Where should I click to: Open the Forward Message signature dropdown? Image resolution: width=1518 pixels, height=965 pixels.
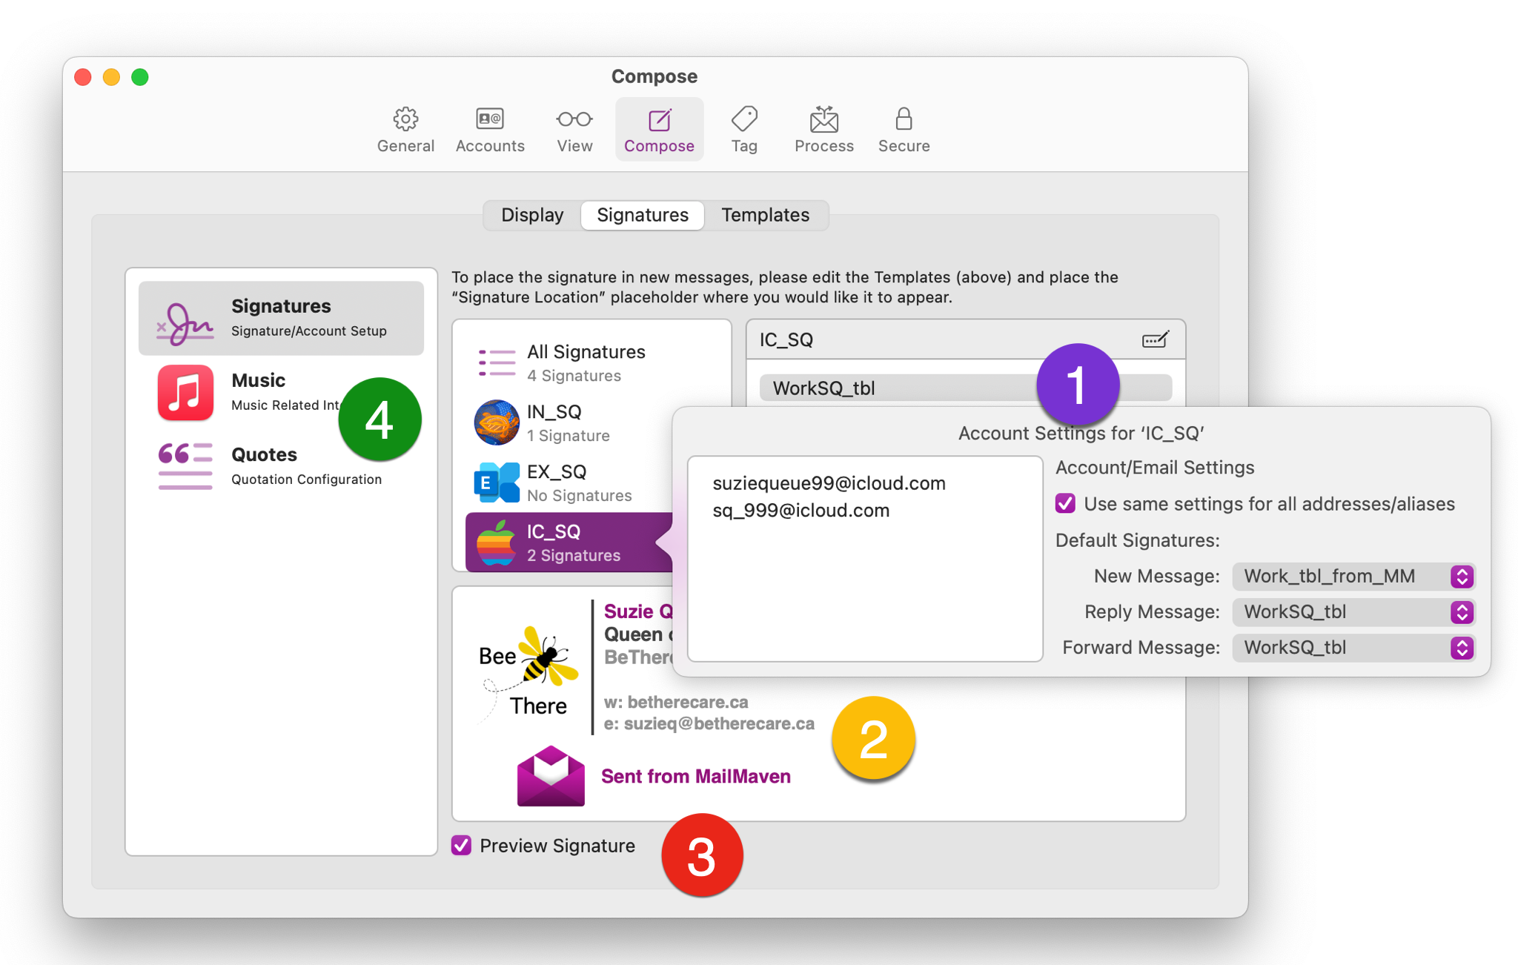1353,648
